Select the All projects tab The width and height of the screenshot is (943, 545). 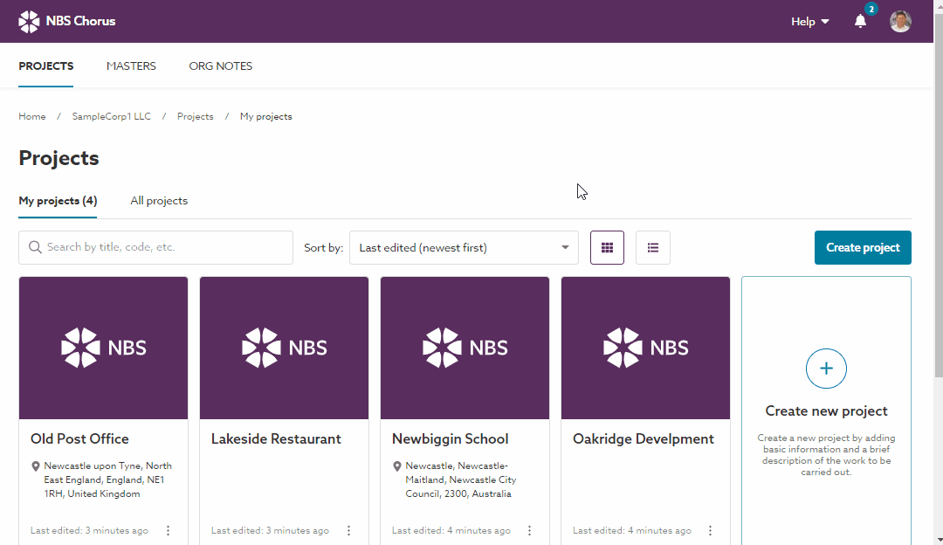click(159, 201)
